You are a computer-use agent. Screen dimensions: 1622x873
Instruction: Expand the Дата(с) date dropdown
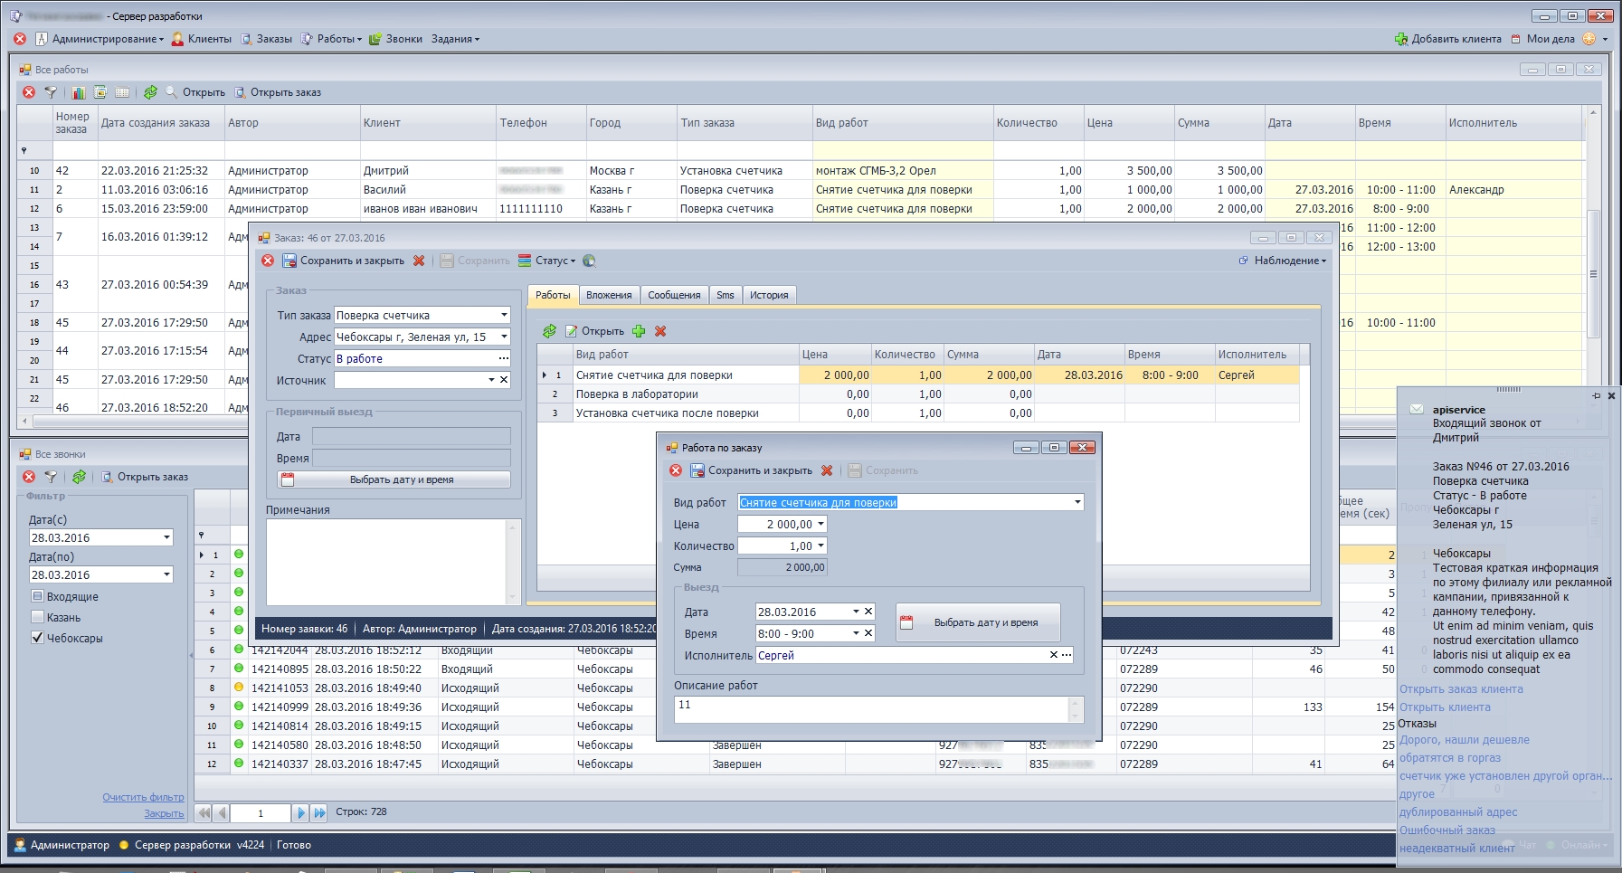[x=166, y=537]
